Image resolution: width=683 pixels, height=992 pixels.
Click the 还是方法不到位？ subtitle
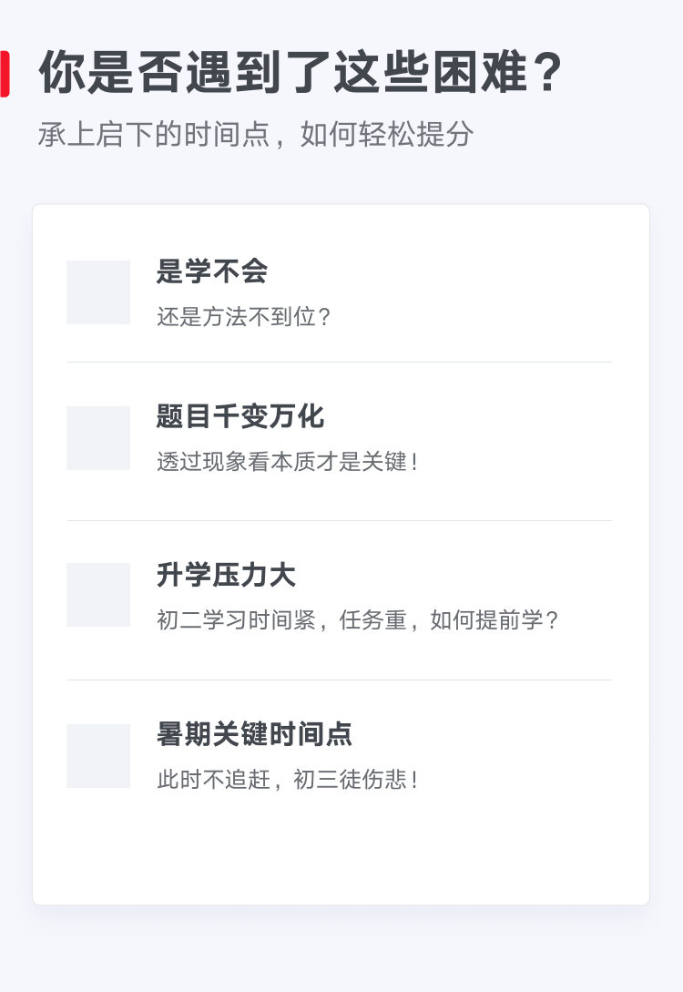pos(245,317)
